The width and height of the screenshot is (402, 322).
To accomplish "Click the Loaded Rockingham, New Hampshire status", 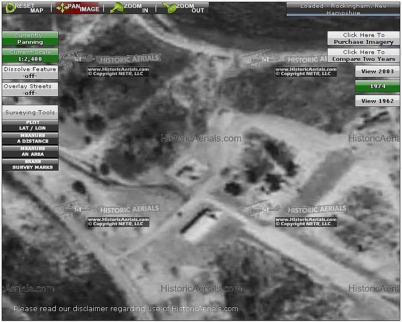I will 343,9.
